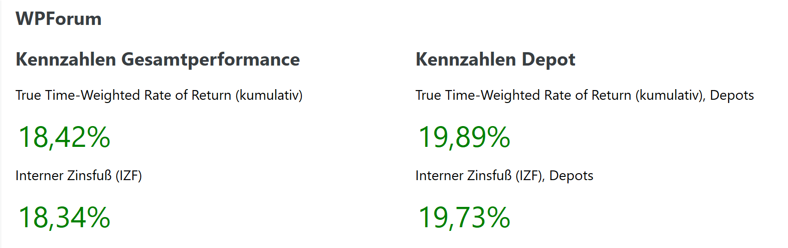788x248 pixels.
Task: Click the Interner Zinsfuß (IZF) label
Action: click(78, 175)
